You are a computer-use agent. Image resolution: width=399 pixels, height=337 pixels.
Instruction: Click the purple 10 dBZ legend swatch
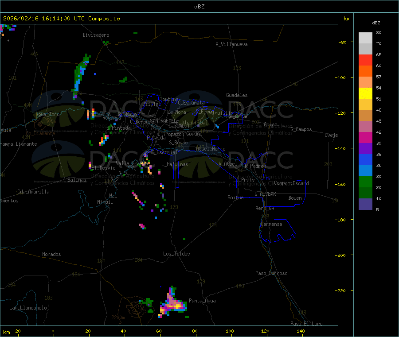pyautogui.click(x=365, y=204)
